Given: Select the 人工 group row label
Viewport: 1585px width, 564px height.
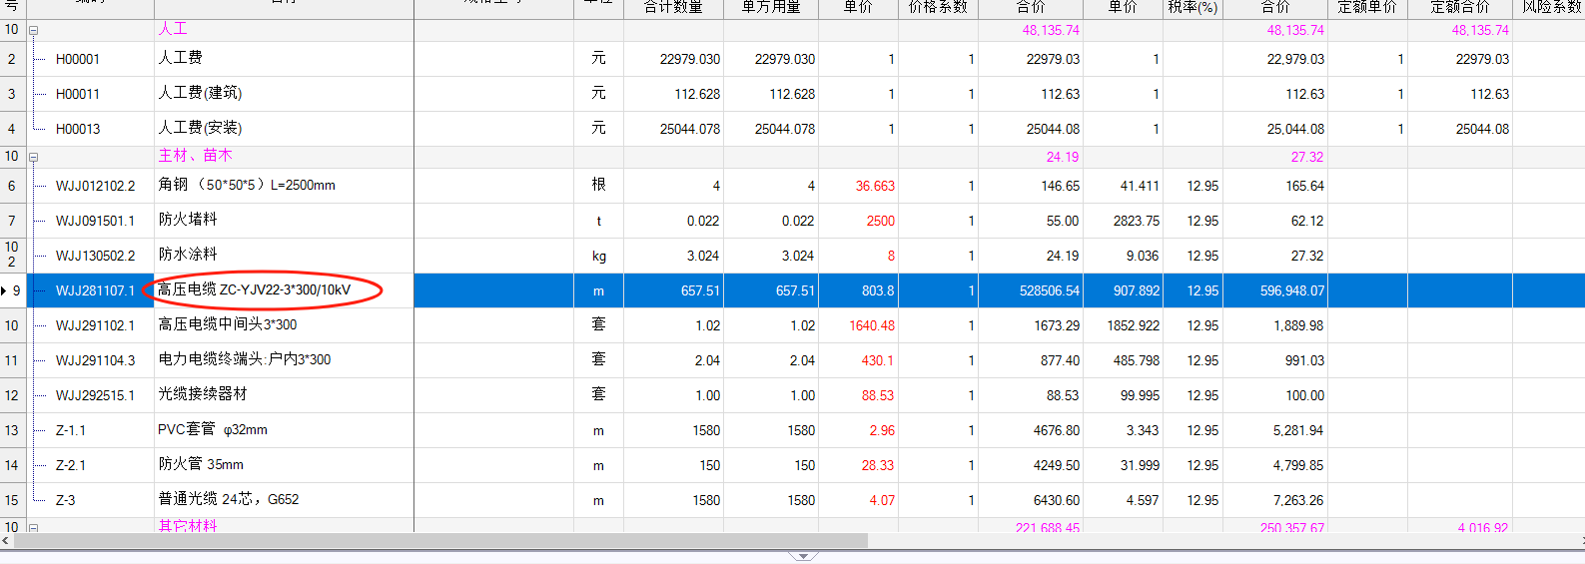Looking at the screenshot, I should [173, 29].
